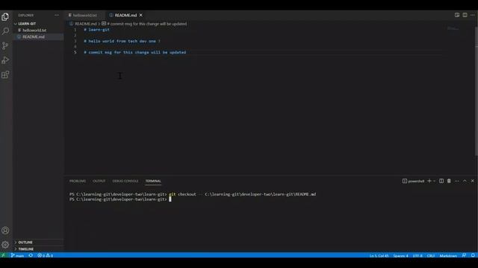Synchronize changes icon in status bar

pyautogui.click(x=31, y=255)
